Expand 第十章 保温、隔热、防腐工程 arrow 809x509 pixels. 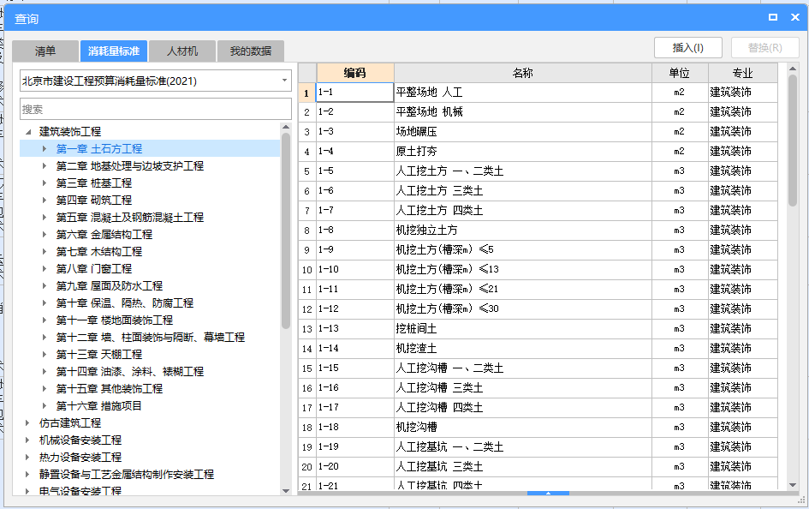click(45, 303)
